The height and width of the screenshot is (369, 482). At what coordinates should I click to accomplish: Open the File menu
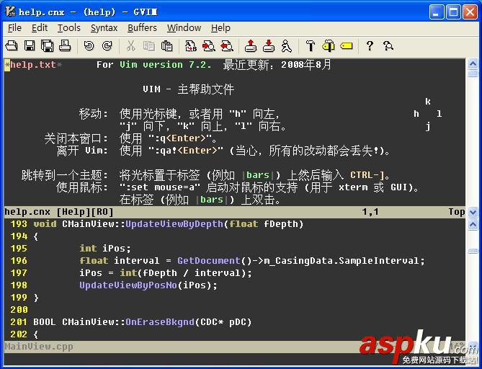[x=14, y=28]
